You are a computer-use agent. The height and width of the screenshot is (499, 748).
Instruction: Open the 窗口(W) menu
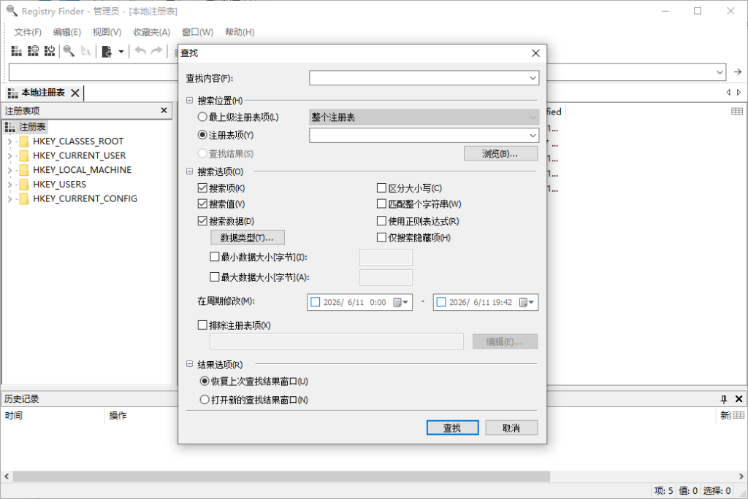click(197, 32)
